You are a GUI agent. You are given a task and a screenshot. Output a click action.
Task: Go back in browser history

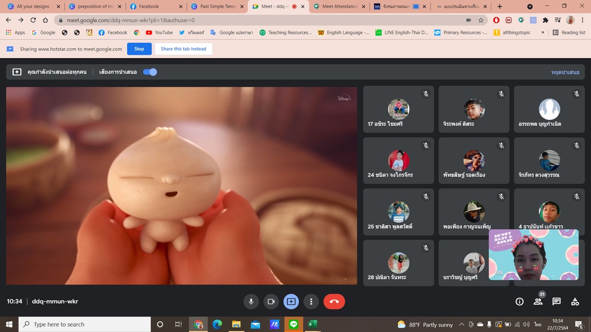point(9,20)
